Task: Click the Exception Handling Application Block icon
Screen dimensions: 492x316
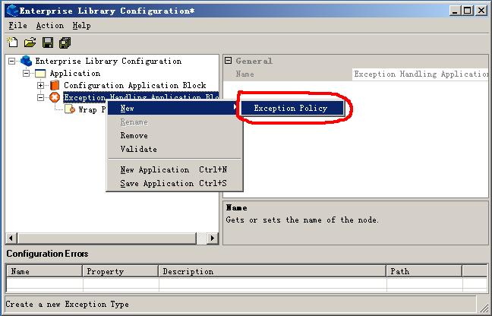Action: pyautogui.click(x=54, y=97)
